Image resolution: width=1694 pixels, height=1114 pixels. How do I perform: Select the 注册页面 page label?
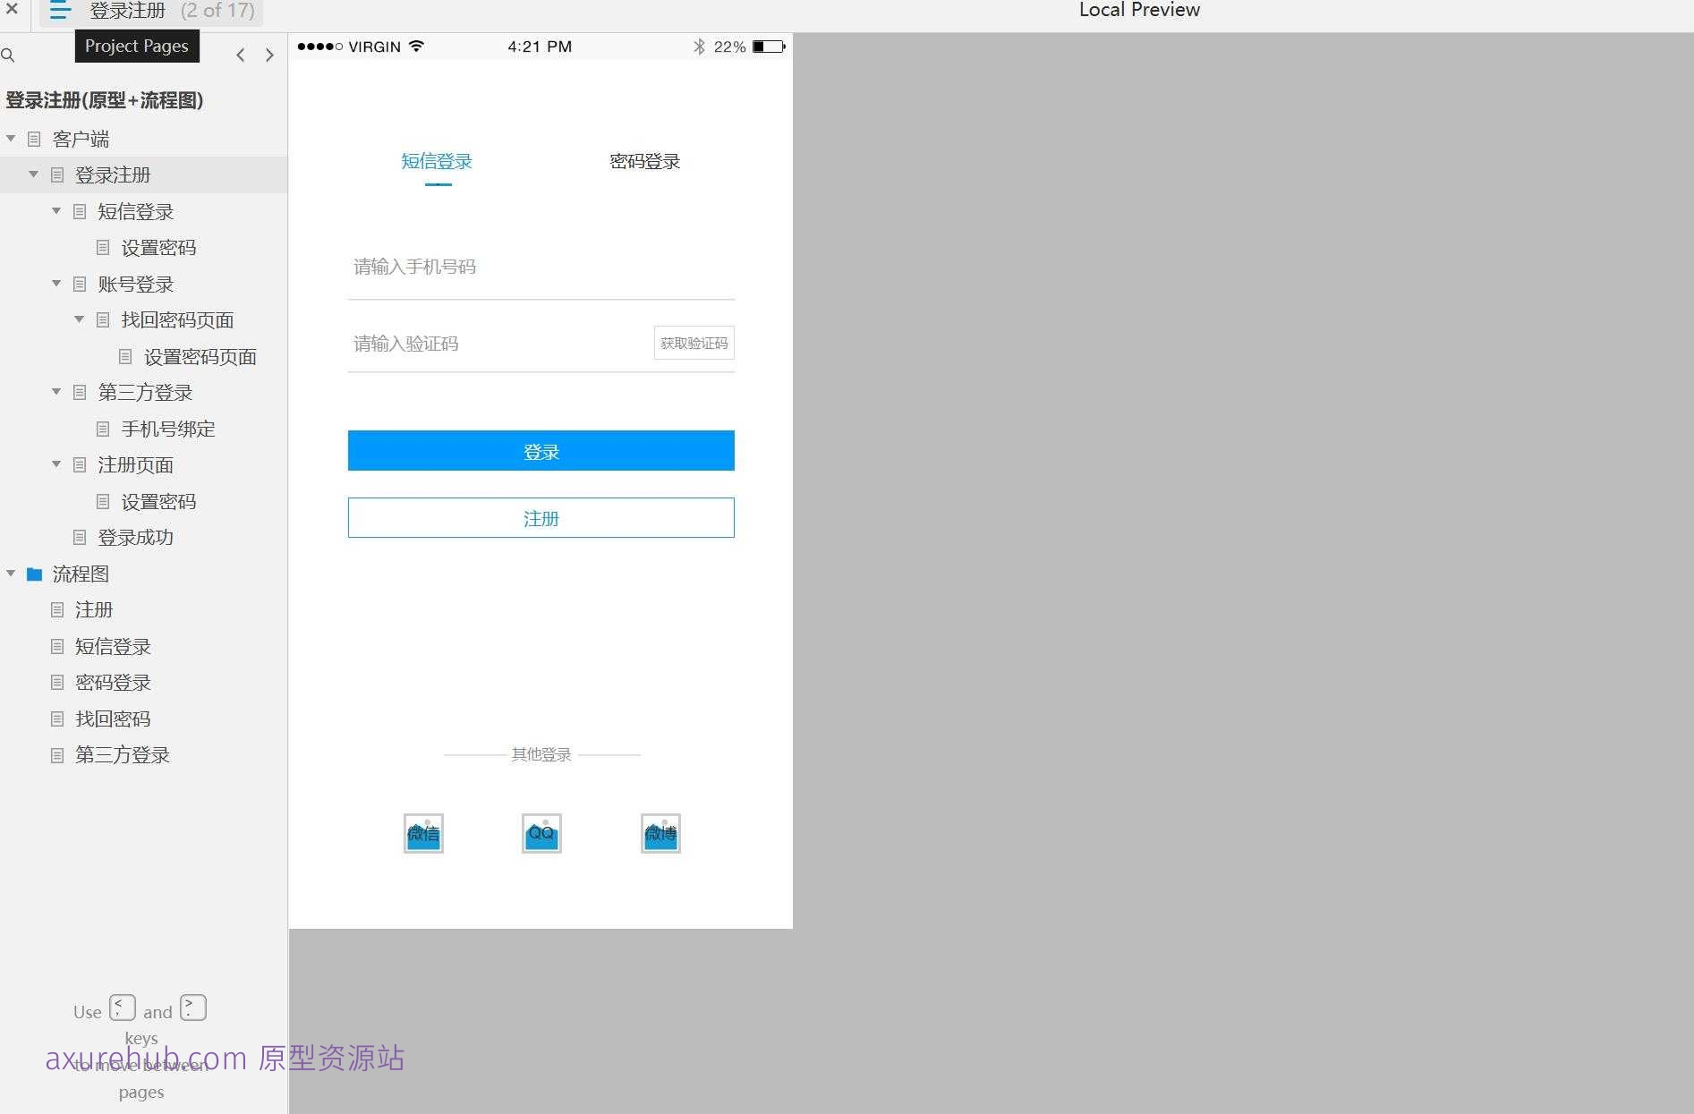(135, 465)
